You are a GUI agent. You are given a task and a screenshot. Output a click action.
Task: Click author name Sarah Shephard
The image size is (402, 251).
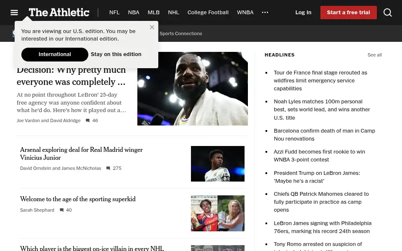point(37,210)
